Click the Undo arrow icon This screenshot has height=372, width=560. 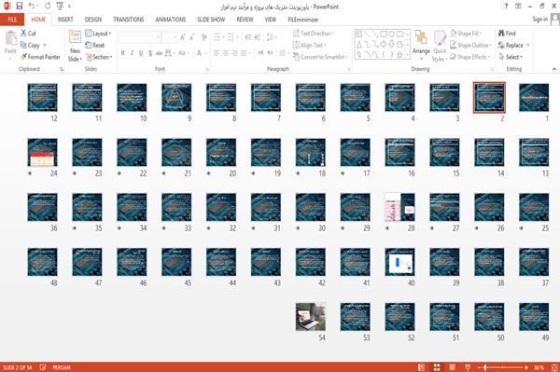[x=32, y=7]
